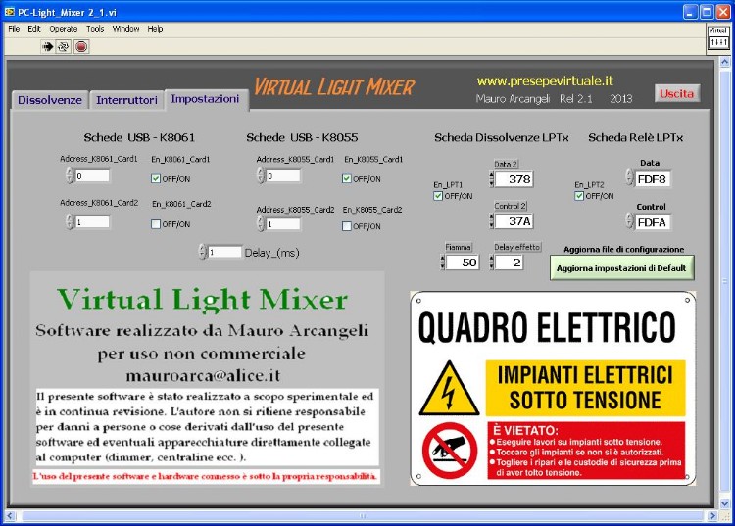Enable En_K8061_Card2 OFF/ON checkbox

pos(156,224)
